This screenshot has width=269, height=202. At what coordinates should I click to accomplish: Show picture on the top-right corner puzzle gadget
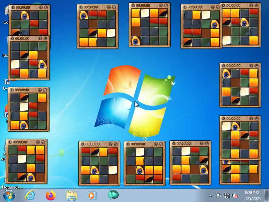tap(251, 5)
